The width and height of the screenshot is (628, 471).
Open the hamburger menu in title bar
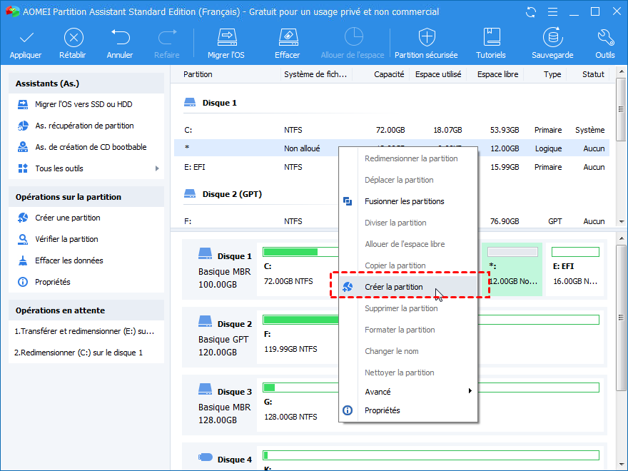coord(552,12)
